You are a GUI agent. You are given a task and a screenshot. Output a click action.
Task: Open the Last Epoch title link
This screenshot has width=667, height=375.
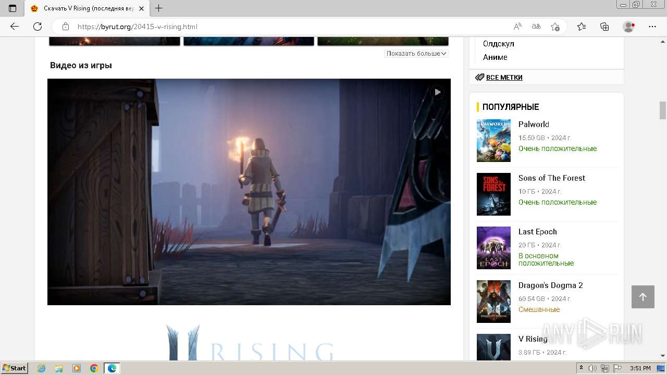[537, 231]
